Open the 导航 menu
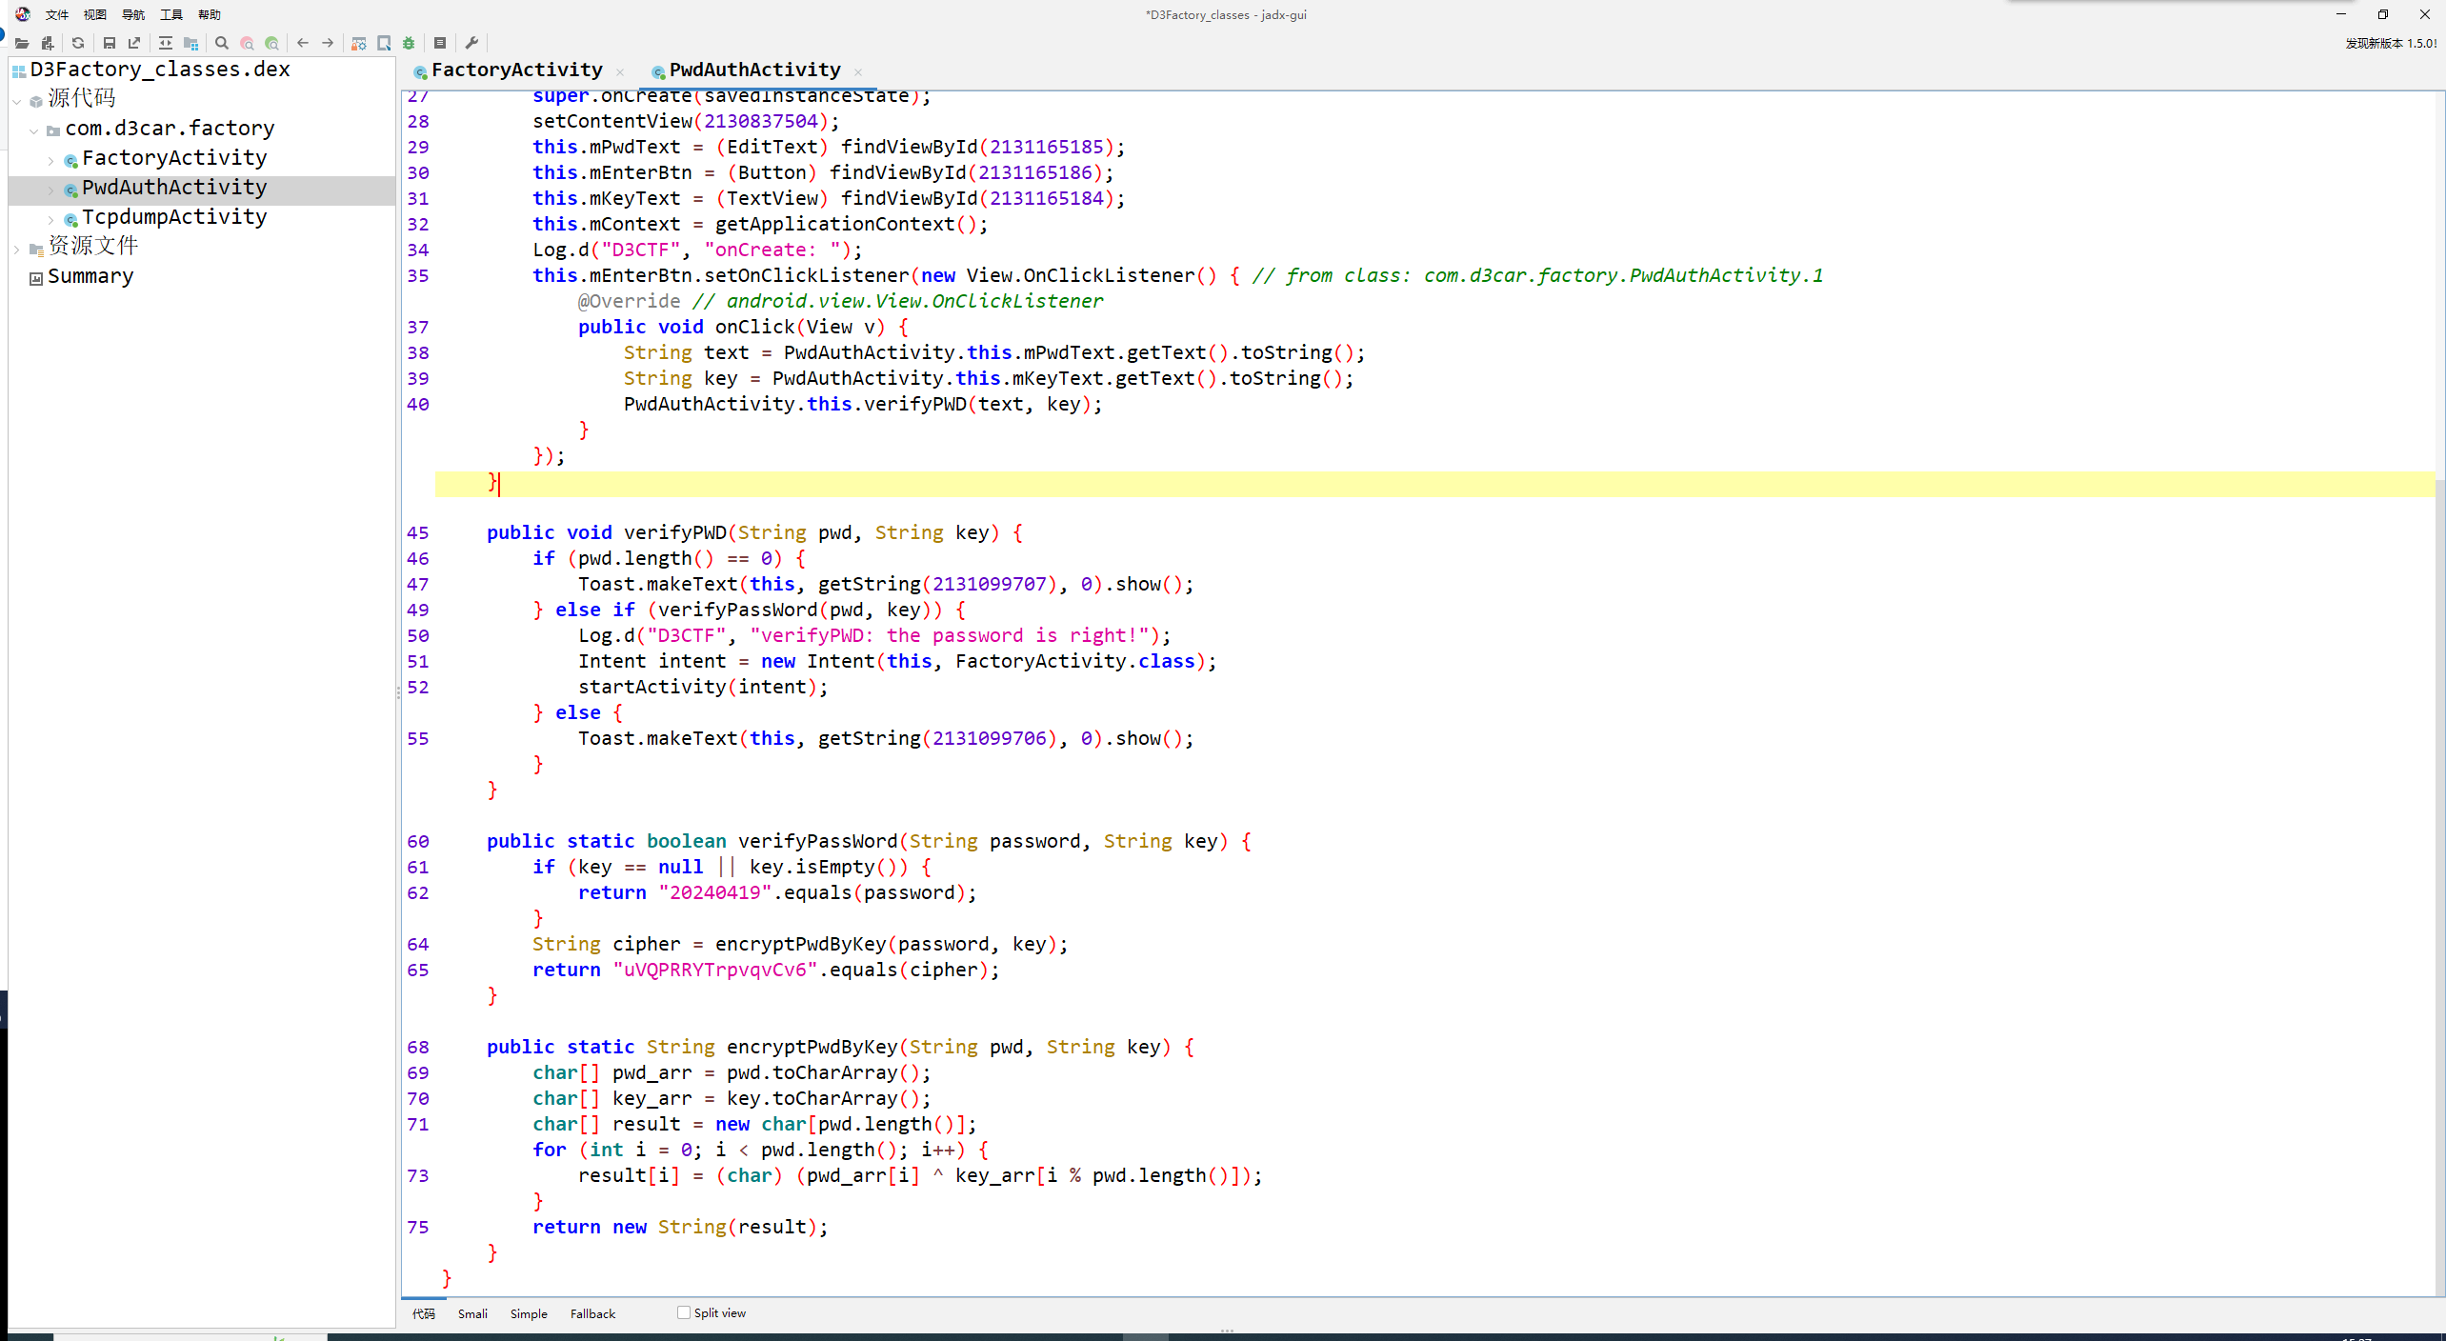The width and height of the screenshot is (2446, 1341). (133, 14)
